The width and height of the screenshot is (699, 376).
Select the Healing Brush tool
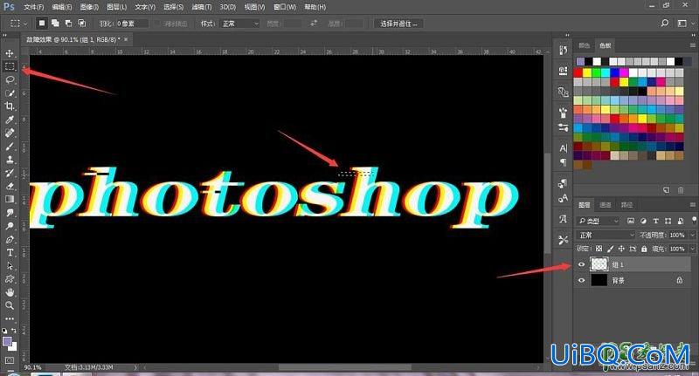coord(10,133)
